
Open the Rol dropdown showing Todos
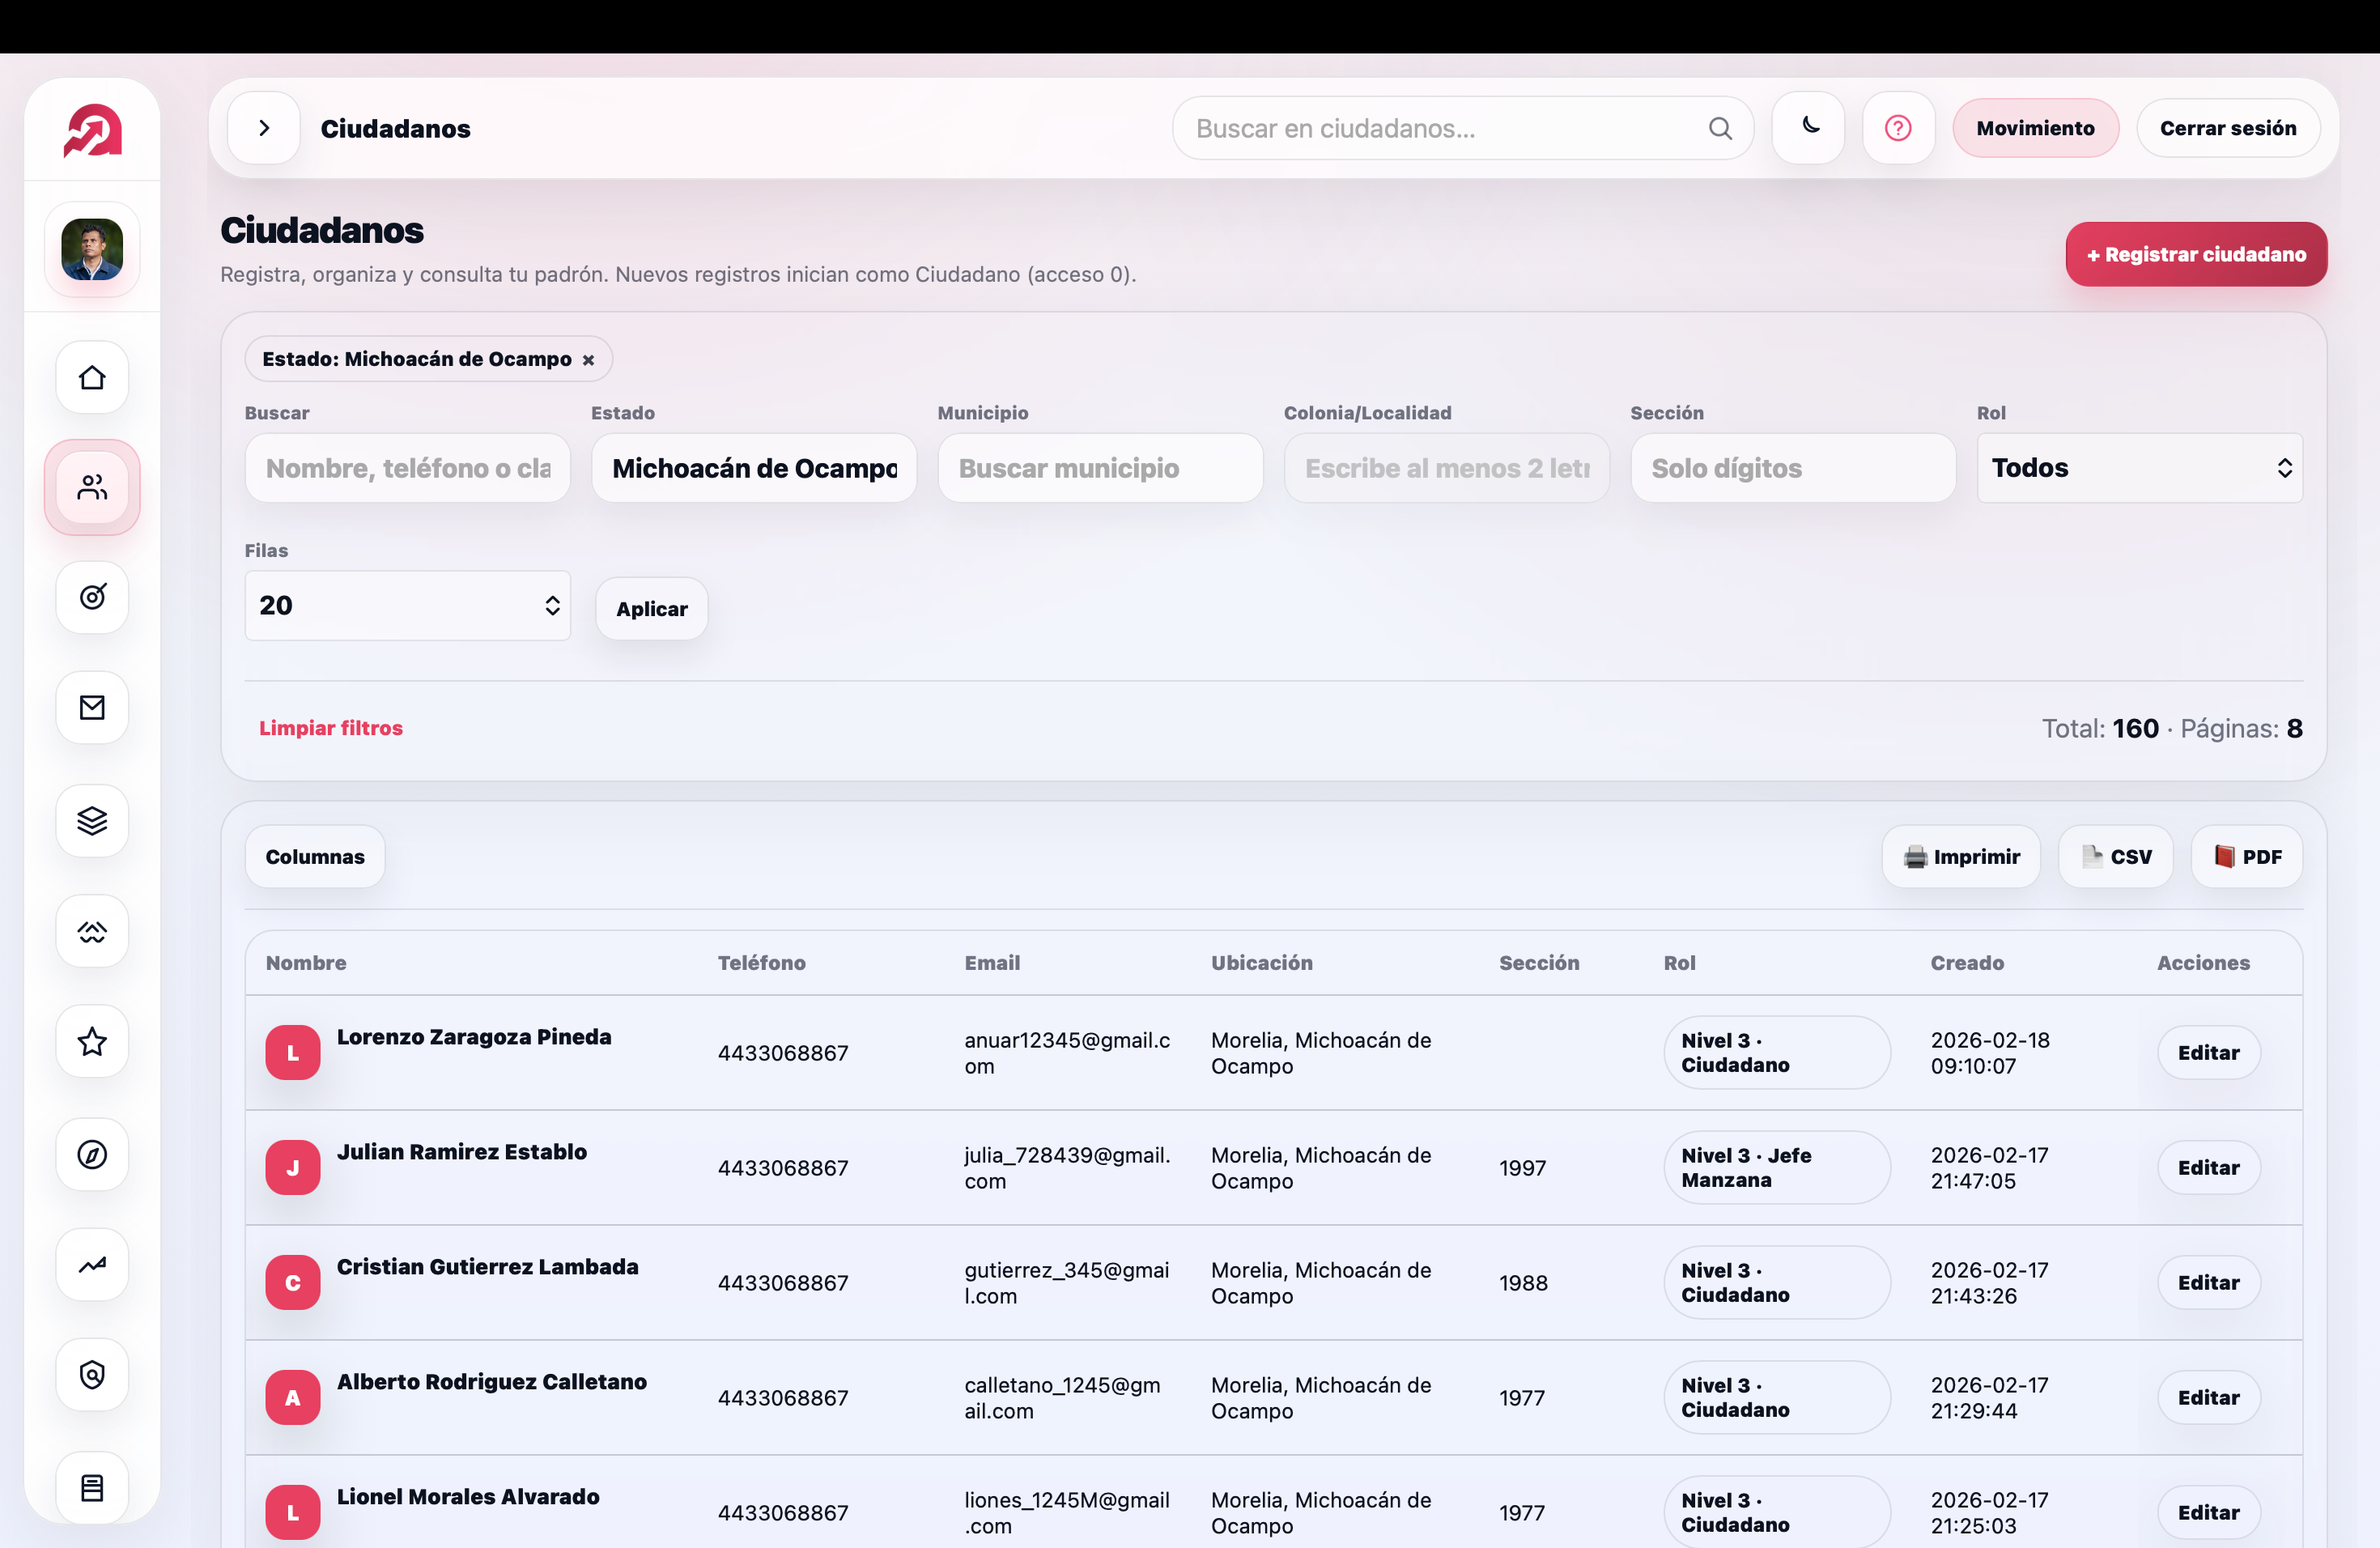[2140, 468]
